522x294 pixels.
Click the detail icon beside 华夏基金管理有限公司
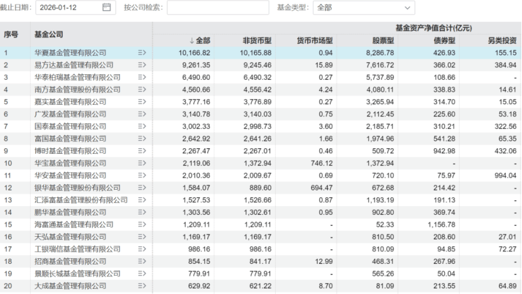(x=141, y=52)
